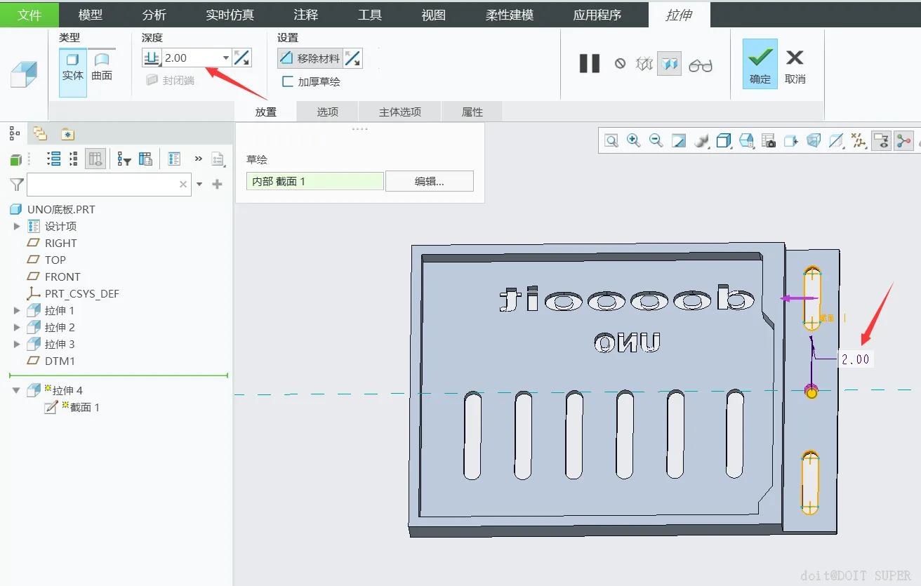
Task: Toggle the spin center icon
Action: click(x=903, y=141)
